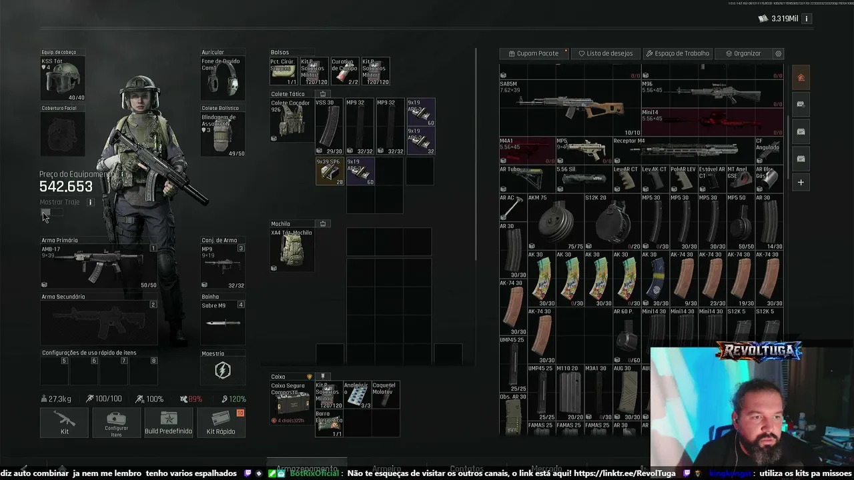The image size is (854, 480).
Task: Toggle the Mostrar Traje switch
Action: [52, 213]
